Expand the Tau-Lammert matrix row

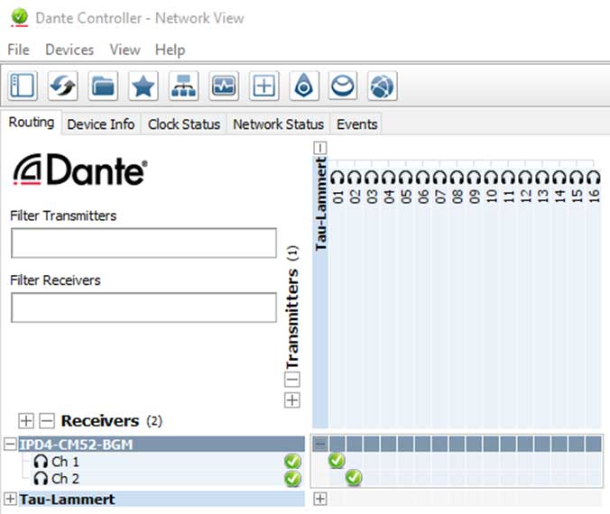click(320, 499)
